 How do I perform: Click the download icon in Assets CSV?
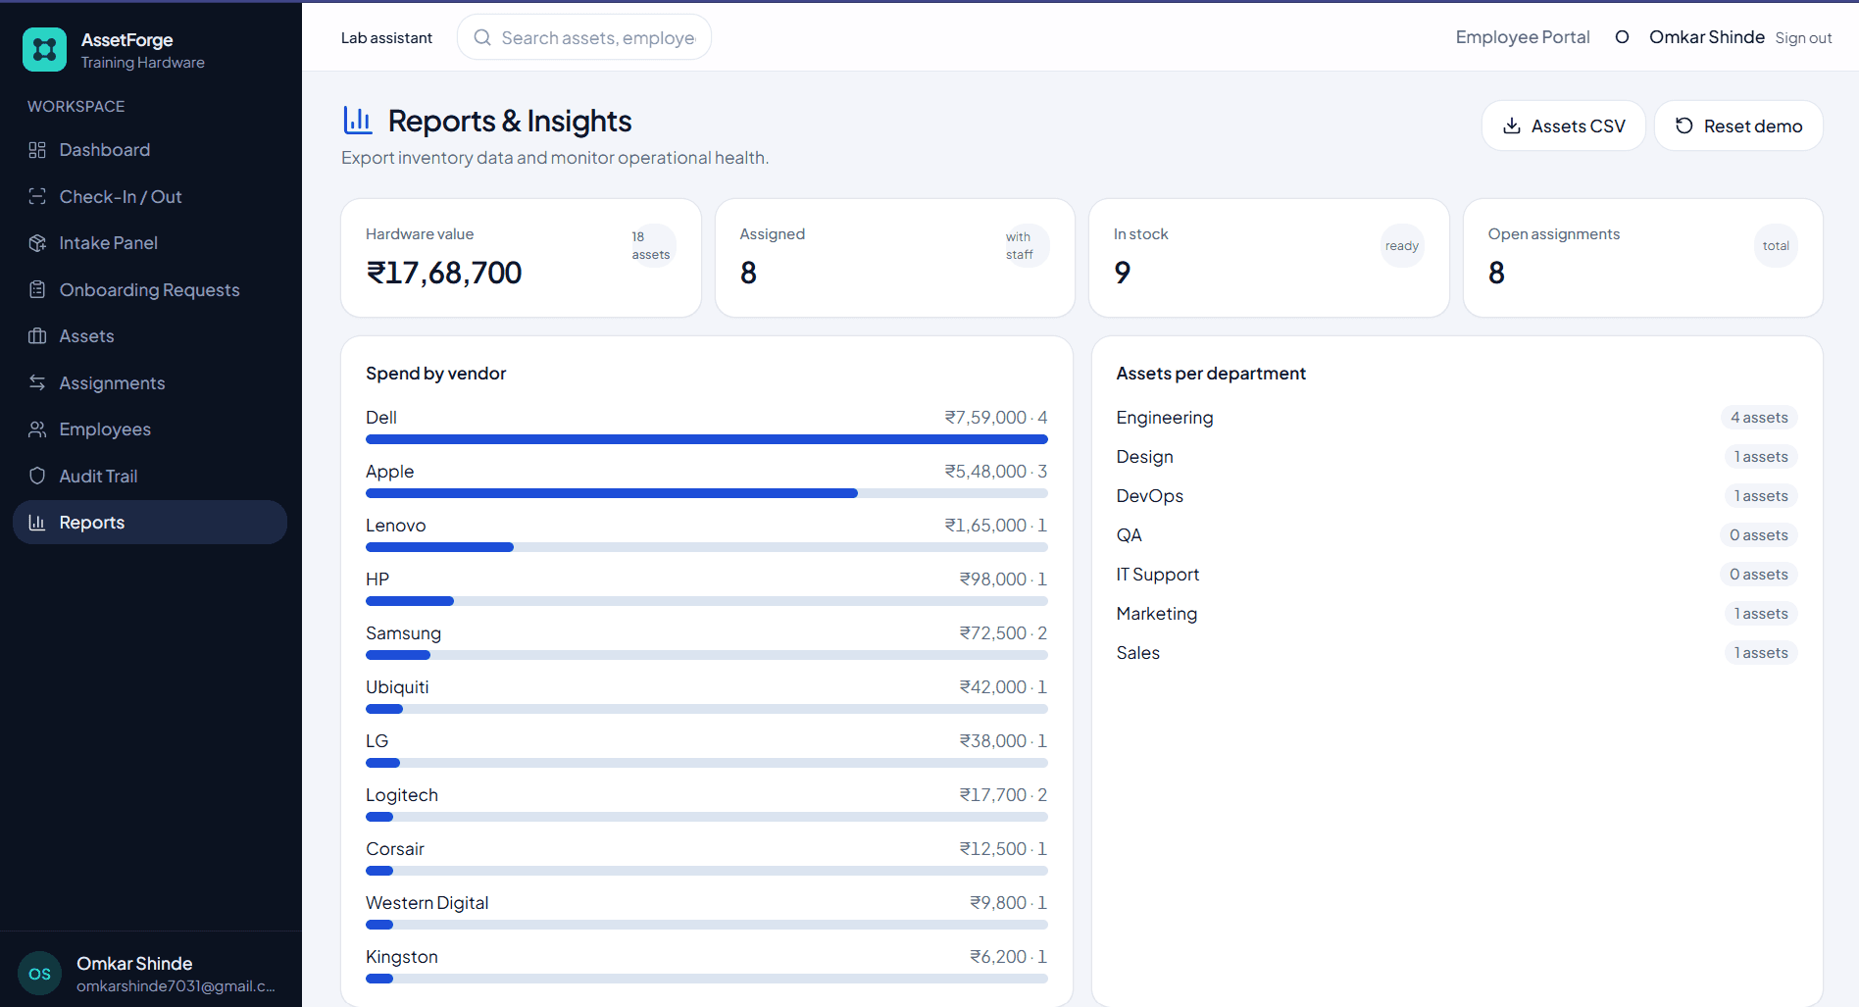point(1512,126)
